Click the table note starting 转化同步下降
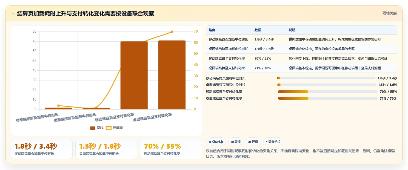This screenshot has height=170, width=408. (x=338, y=59)
